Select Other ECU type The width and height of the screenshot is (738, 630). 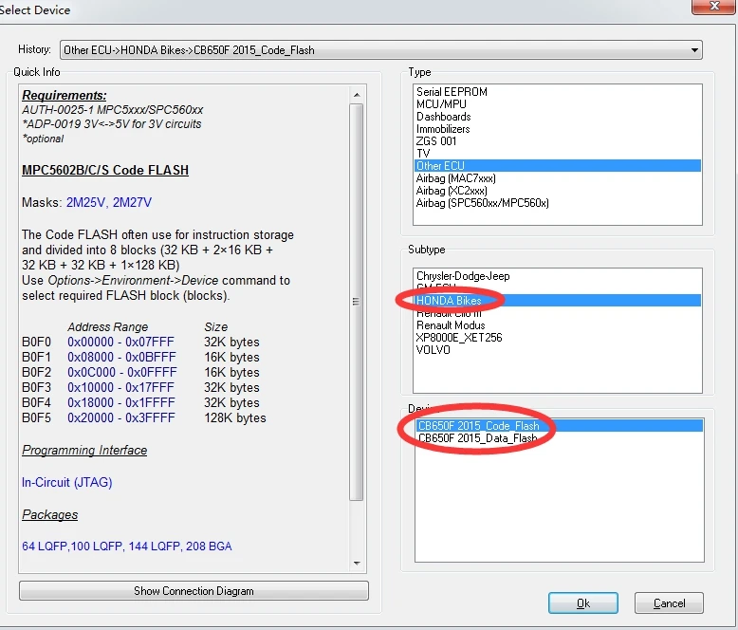click(557, 166)
